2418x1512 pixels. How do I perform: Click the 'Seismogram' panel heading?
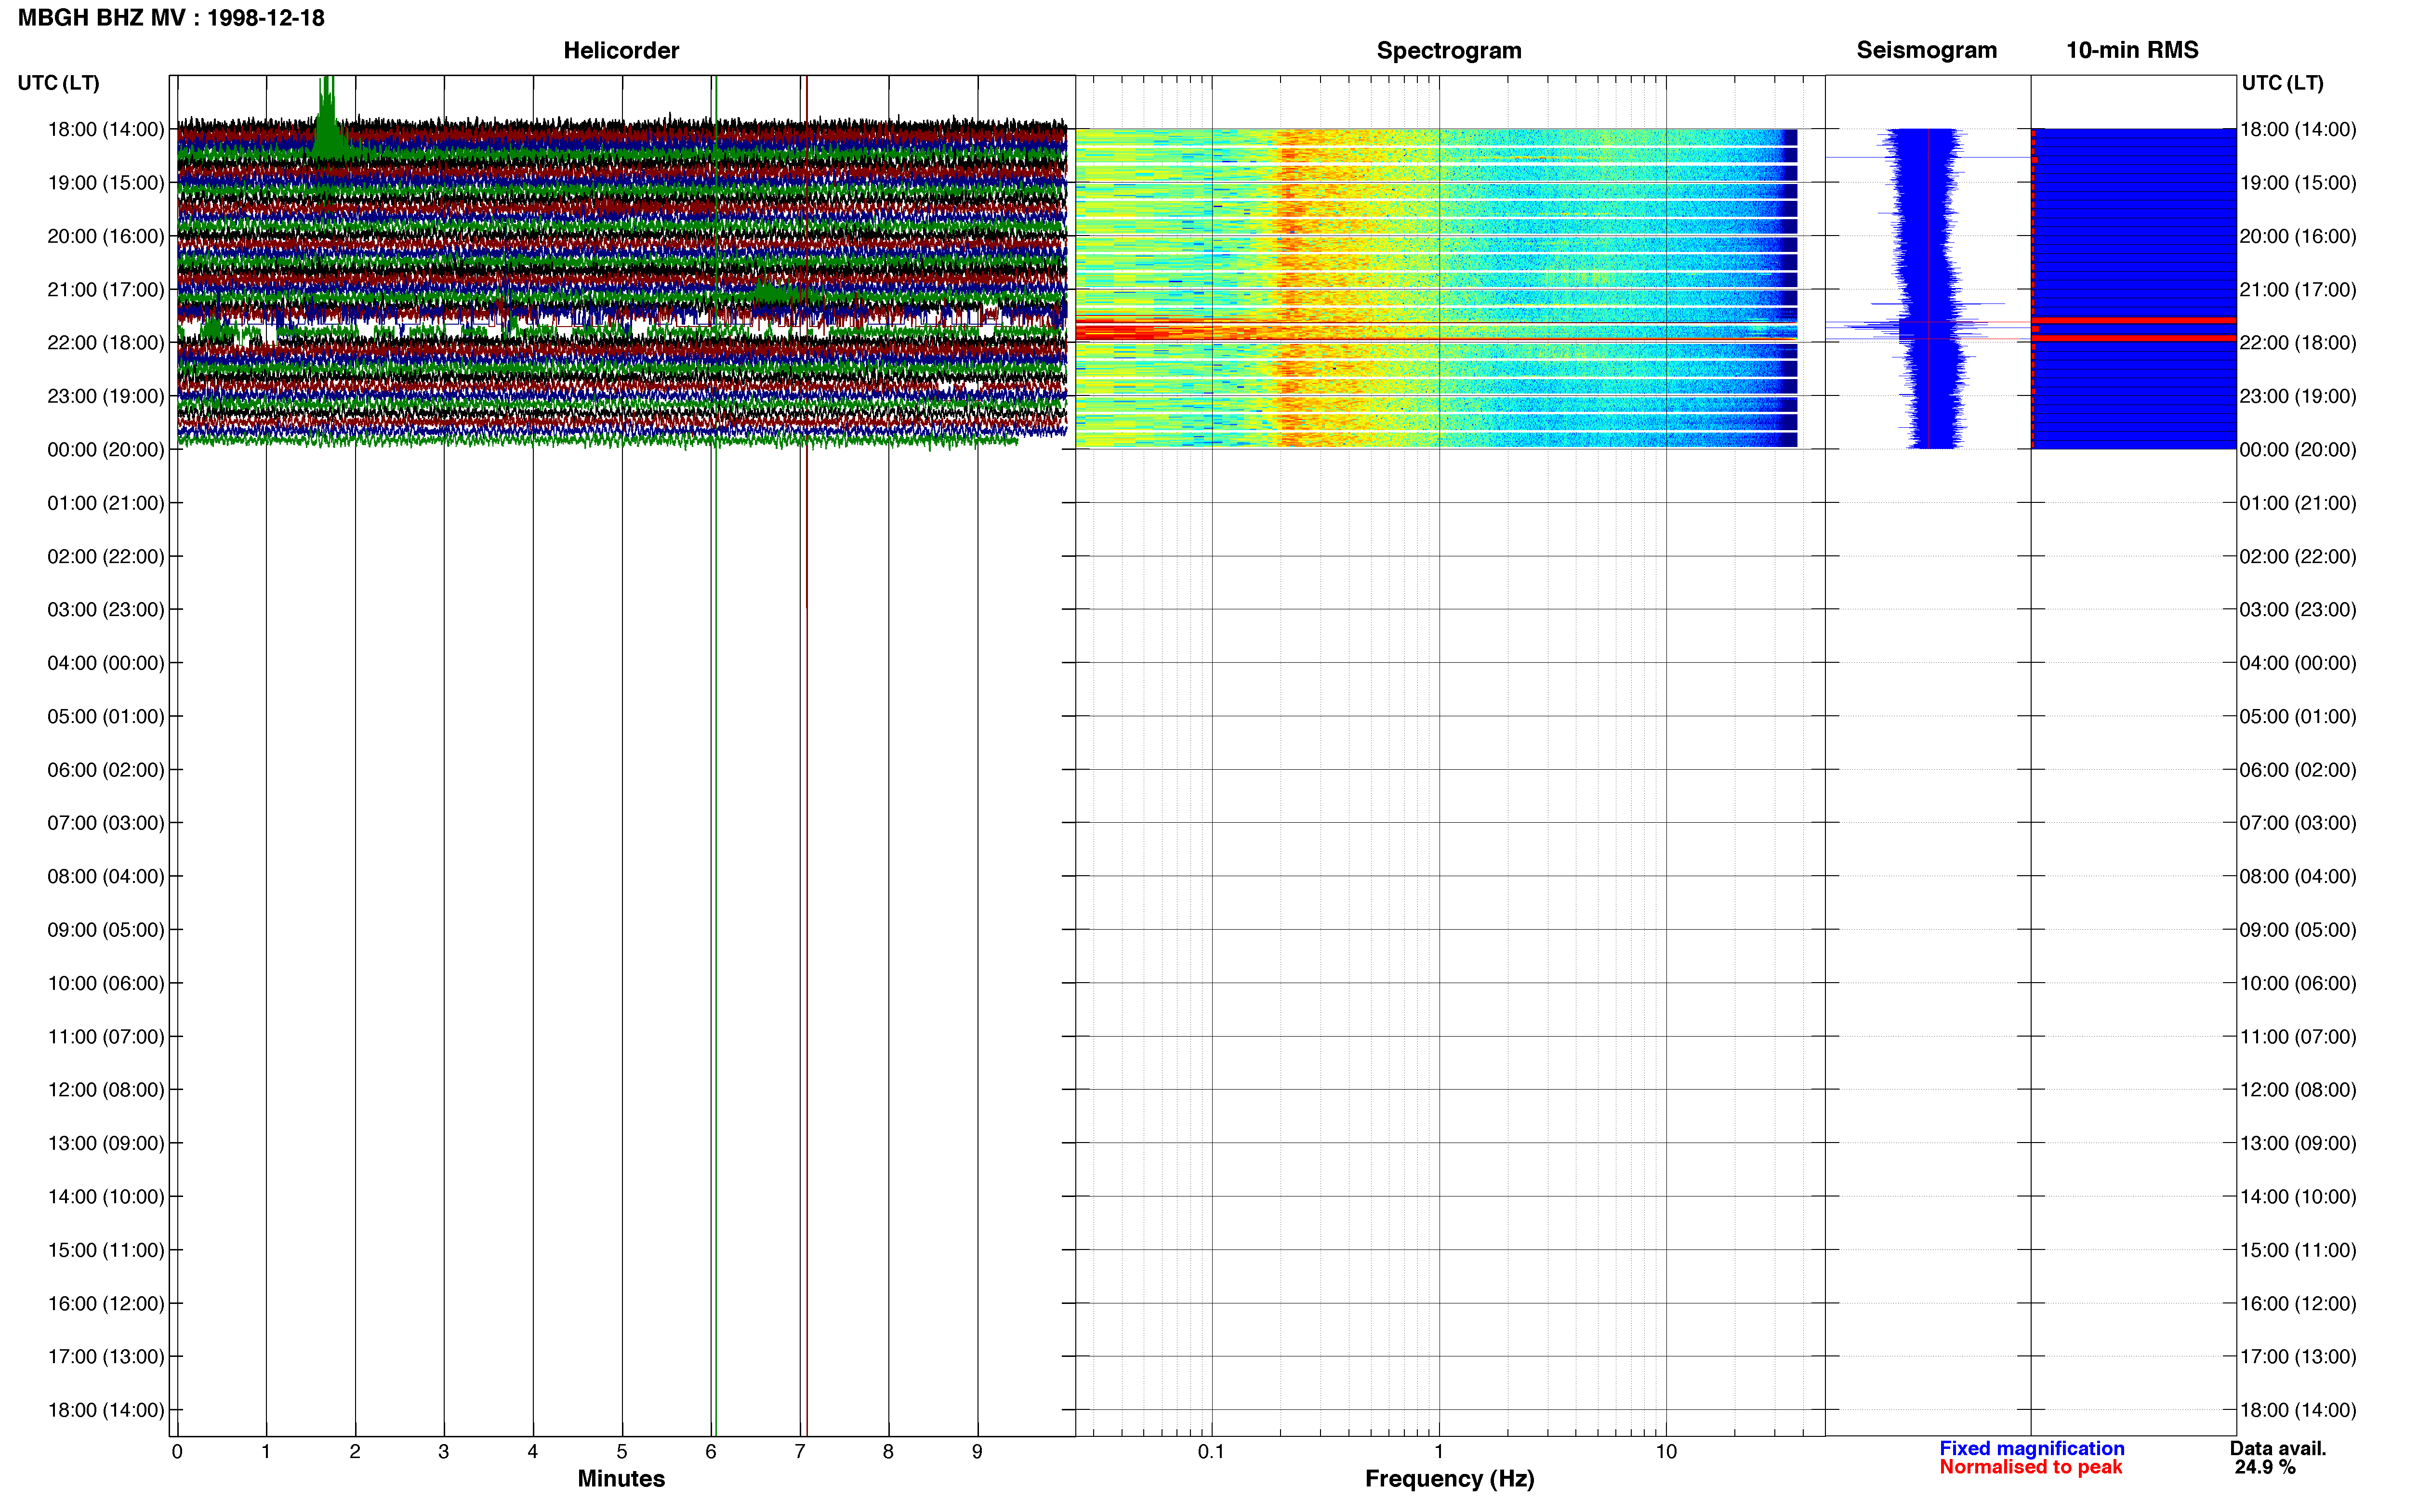1926,50
